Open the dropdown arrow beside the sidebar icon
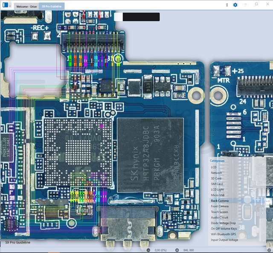273x253 pixels. coord(10,6)
